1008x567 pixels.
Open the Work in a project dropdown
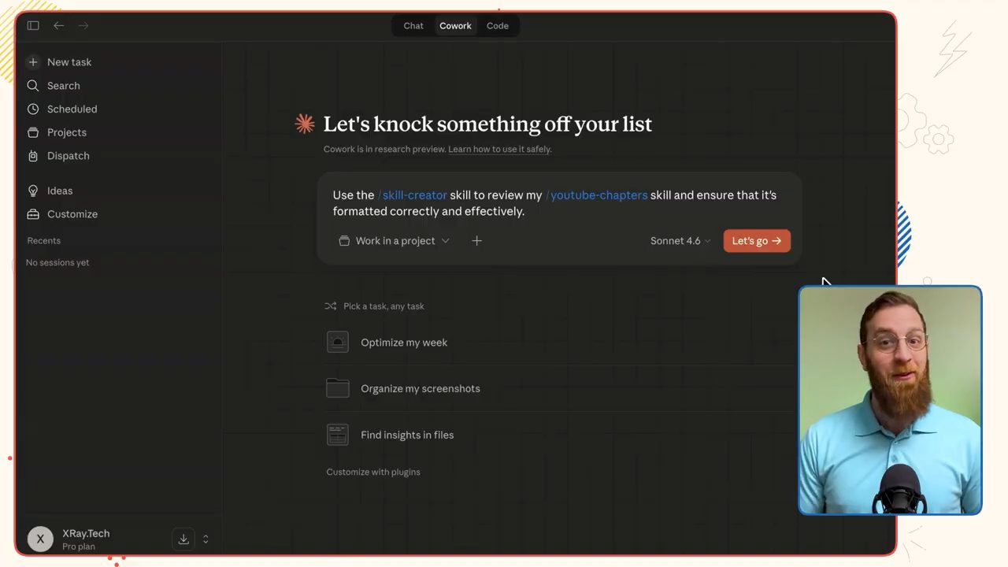[x=394, y=241]
